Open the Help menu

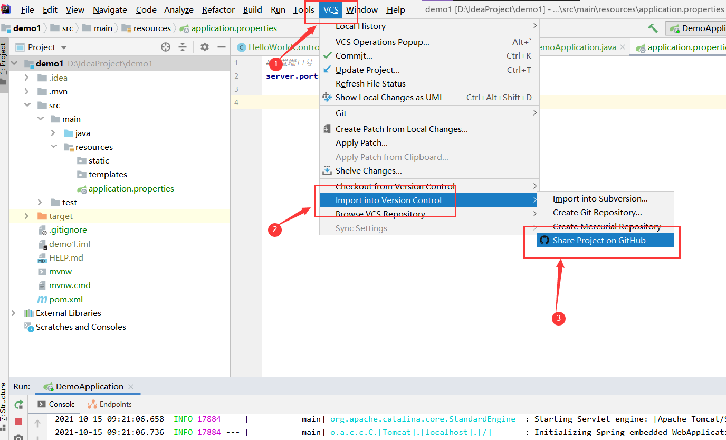click(x=396, y=9)
